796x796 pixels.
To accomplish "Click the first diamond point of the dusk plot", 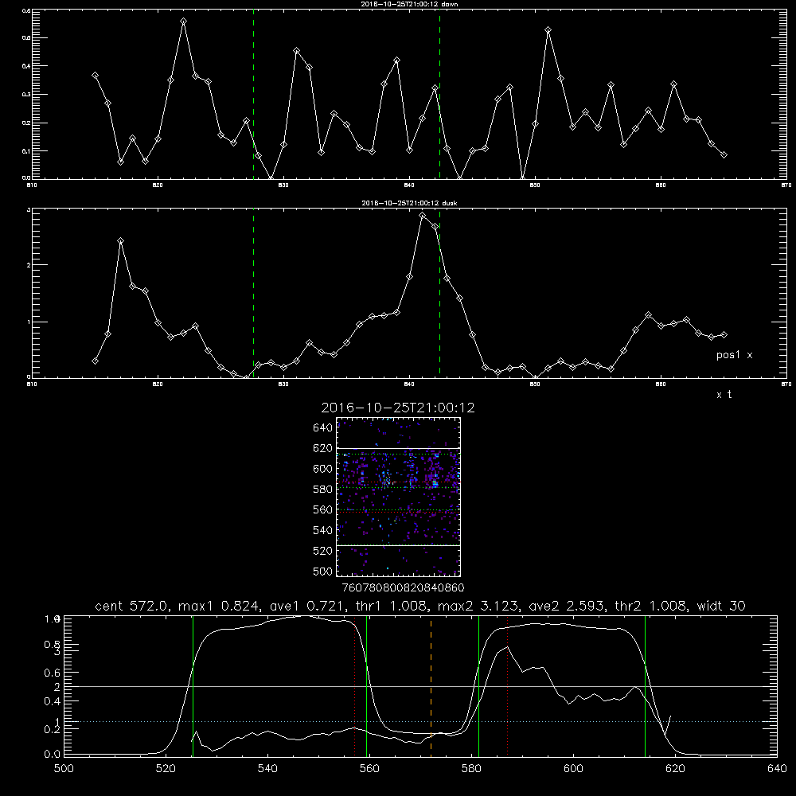I will pos(95,361).
